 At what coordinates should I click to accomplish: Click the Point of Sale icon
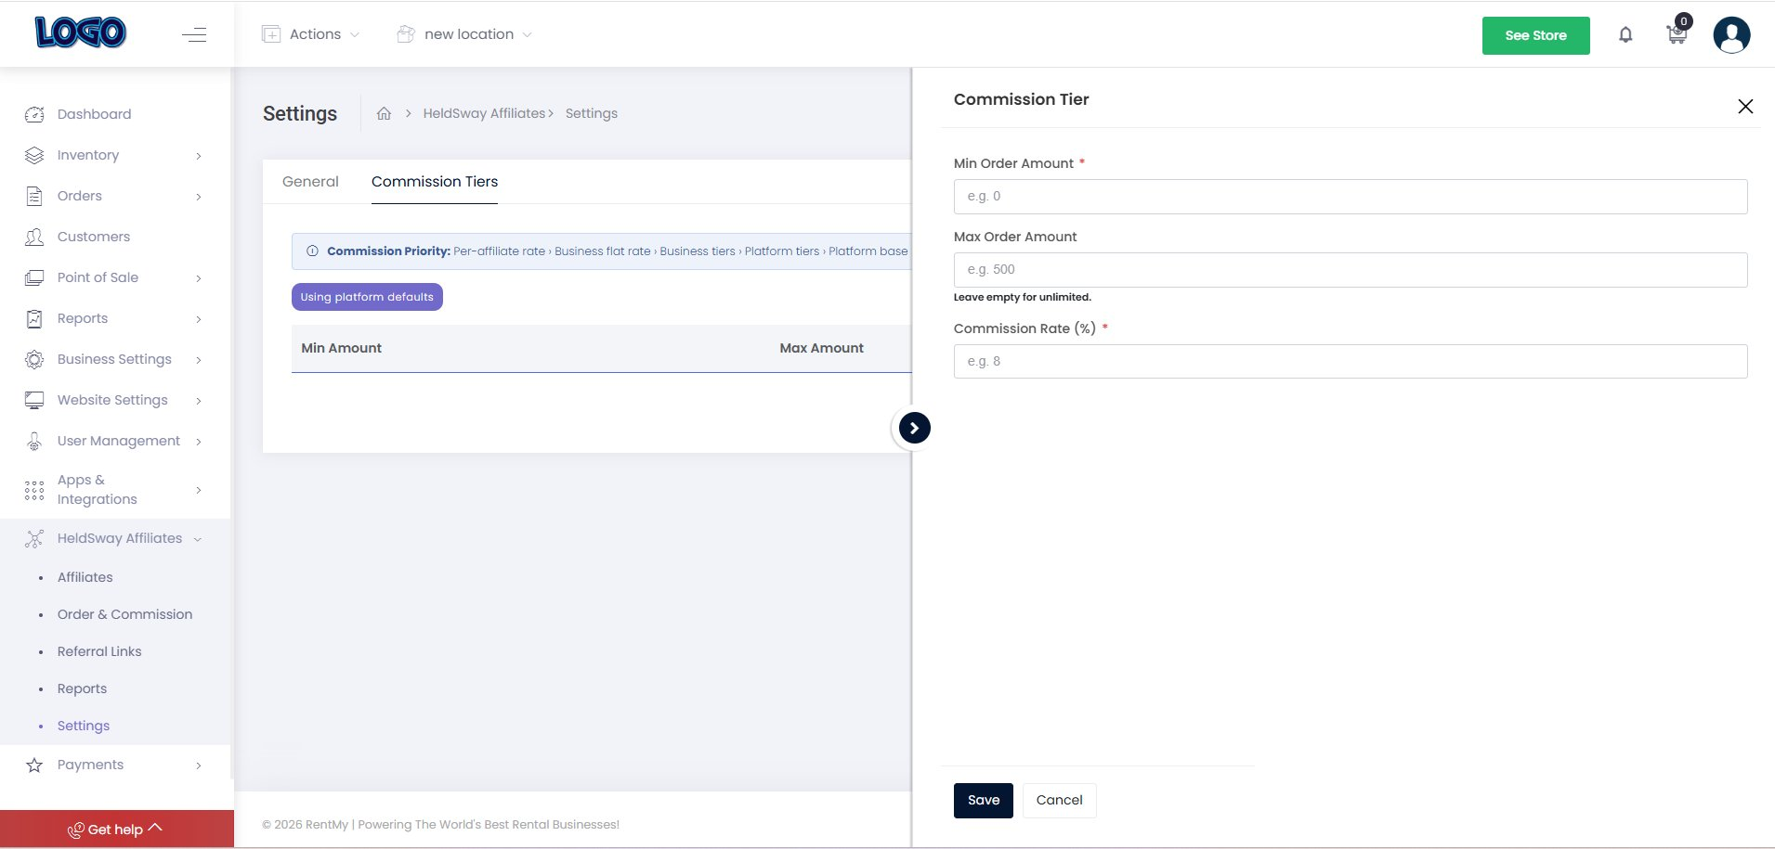pyautogui.click(x=34, y=277)
